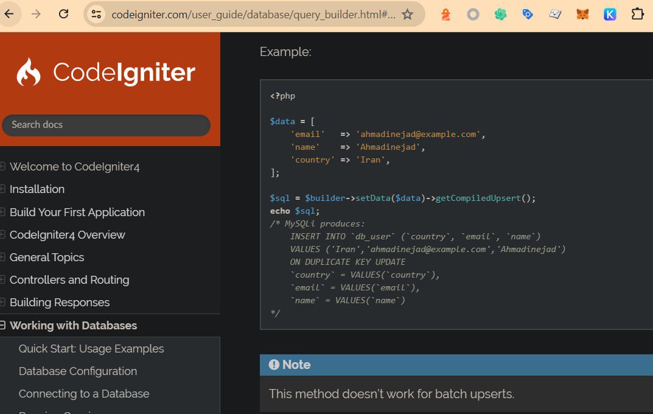Image resolution: width=653 pixels, height=414 pixels.
Task: Open the green swirl browser extension
Action: [x=500, y=15]
